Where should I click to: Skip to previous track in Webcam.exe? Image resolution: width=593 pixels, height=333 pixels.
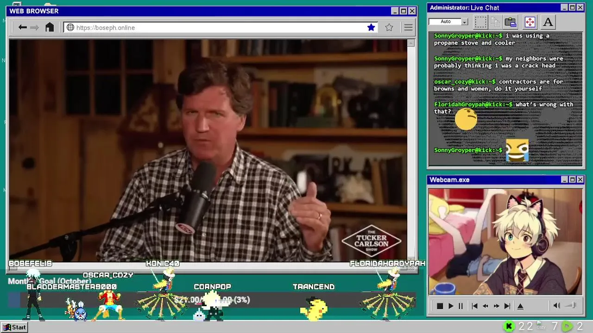[x=474, y=306]
